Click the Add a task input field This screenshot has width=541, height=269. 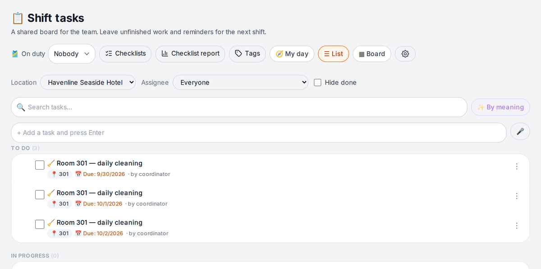coord(259,133)
